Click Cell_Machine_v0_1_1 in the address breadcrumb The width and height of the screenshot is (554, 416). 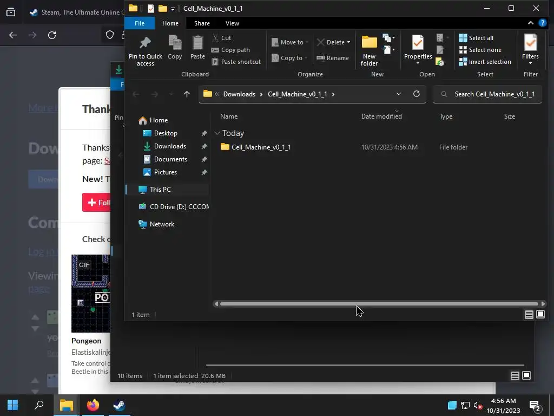click(x=297, y=94)
